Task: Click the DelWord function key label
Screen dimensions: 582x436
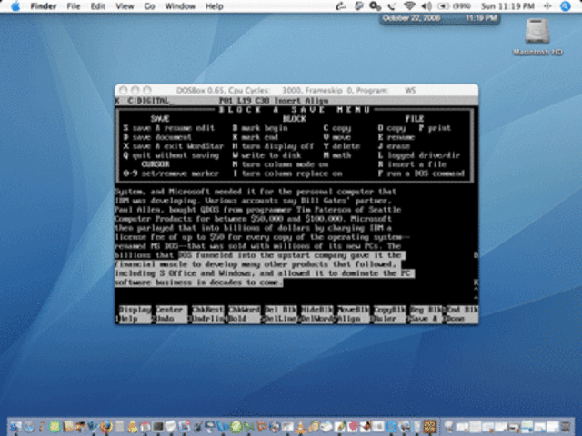Action: [x=317, y=319]
